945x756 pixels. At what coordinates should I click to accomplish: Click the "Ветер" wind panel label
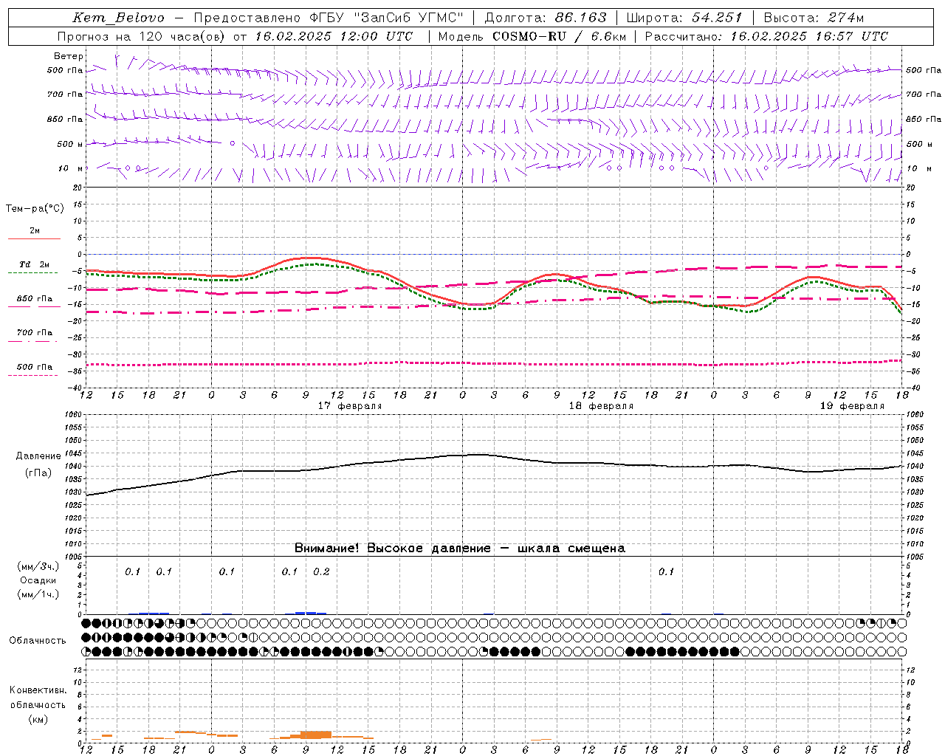(69, 56)
